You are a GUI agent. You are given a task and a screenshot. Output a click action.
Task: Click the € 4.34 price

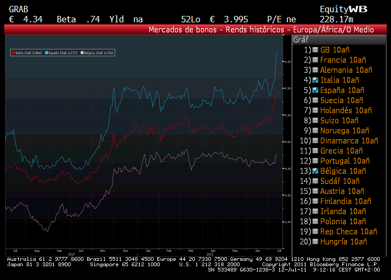coord(25,20)
